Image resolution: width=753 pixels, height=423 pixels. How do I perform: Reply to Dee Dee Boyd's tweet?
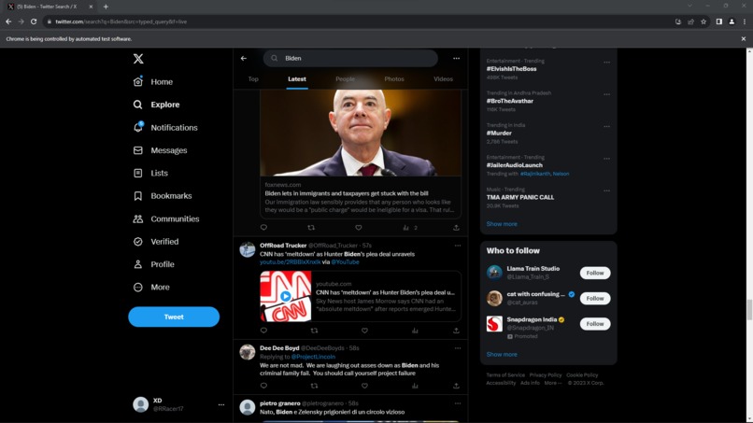(263, 386)
